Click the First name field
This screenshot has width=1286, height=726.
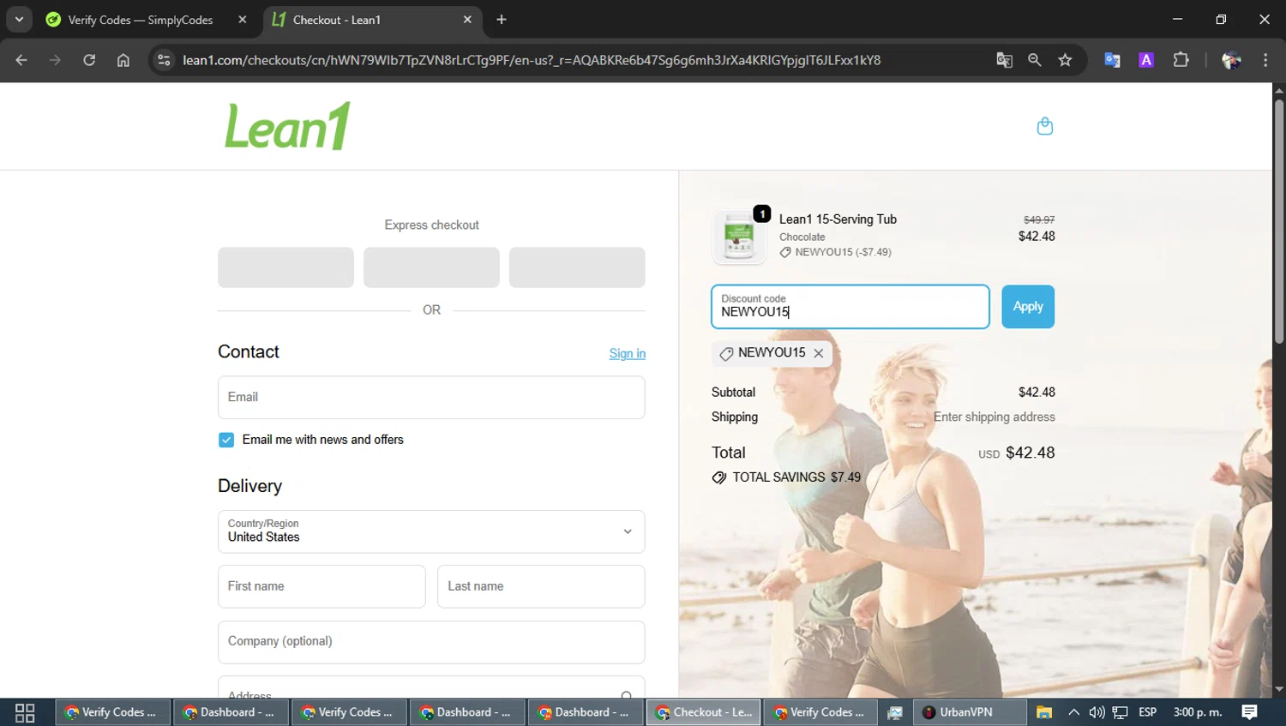coord(321,586)
